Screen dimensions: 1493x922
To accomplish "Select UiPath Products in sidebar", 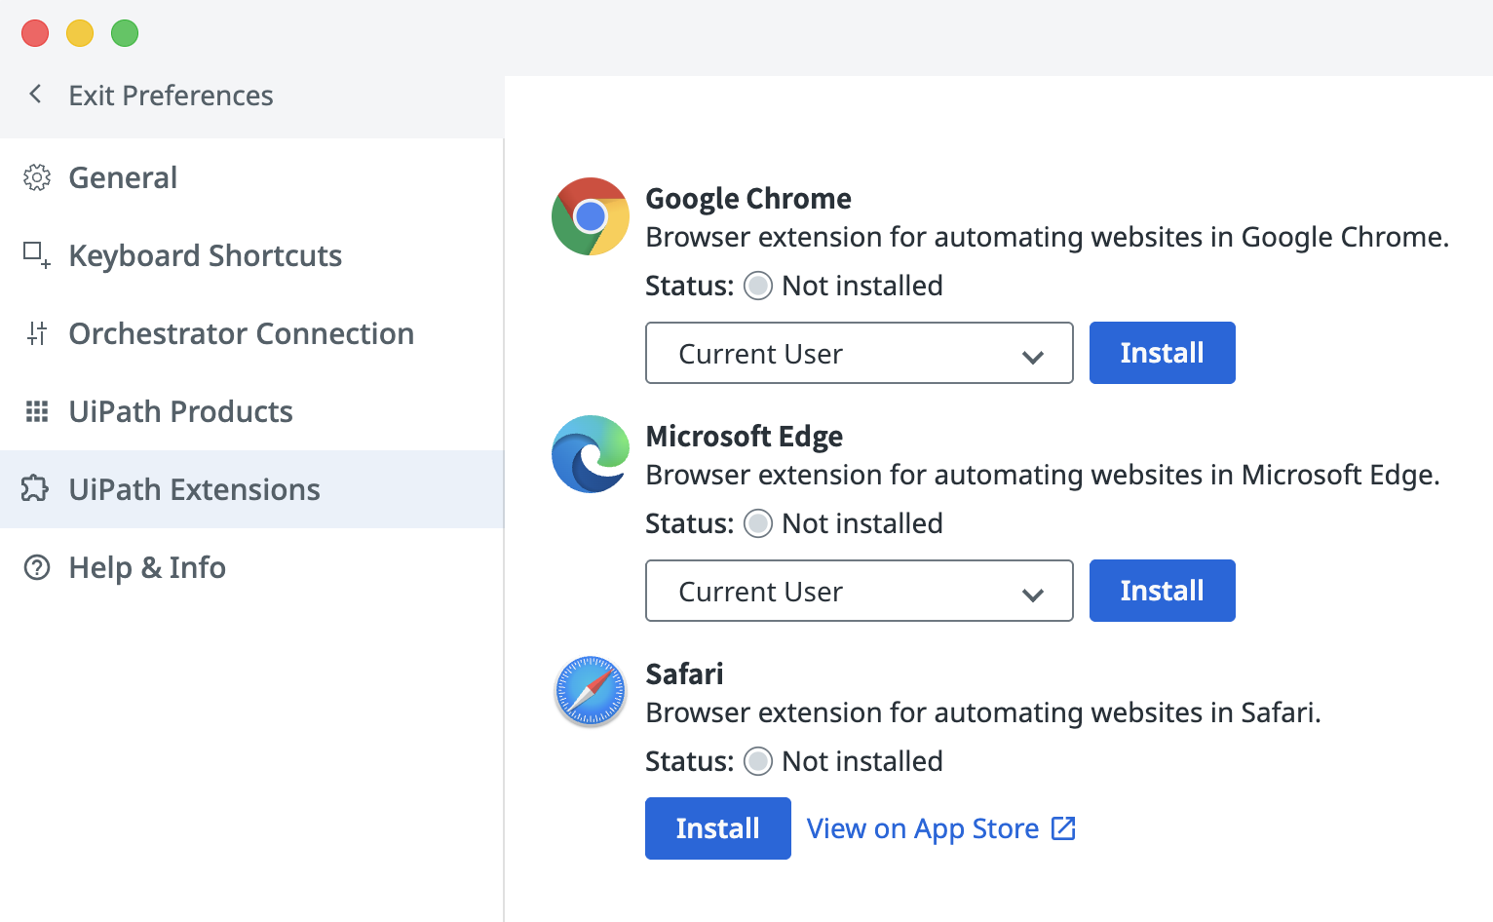I will click(x=251, y=411).
